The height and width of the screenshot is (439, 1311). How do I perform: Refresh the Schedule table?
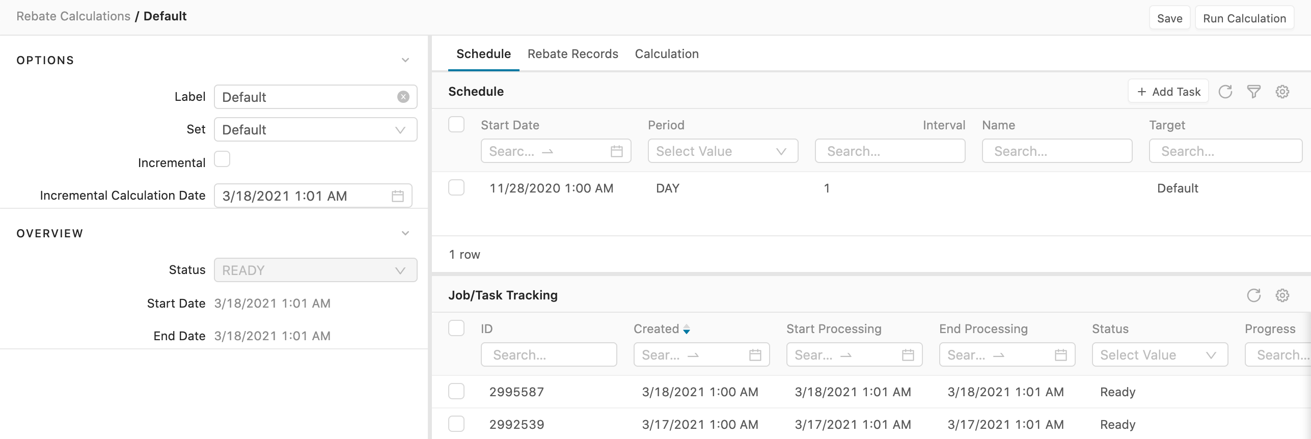[1225, 92]
